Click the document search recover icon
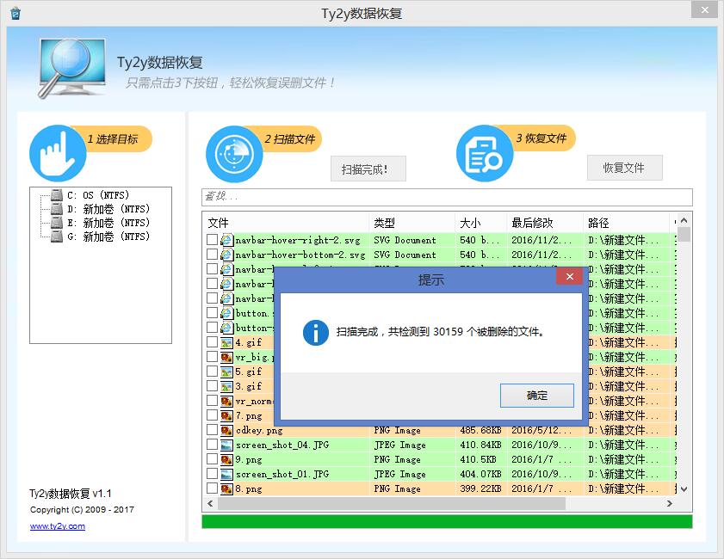Image resolution: width=724 pixels, height=559 pixels. point(484,154)
